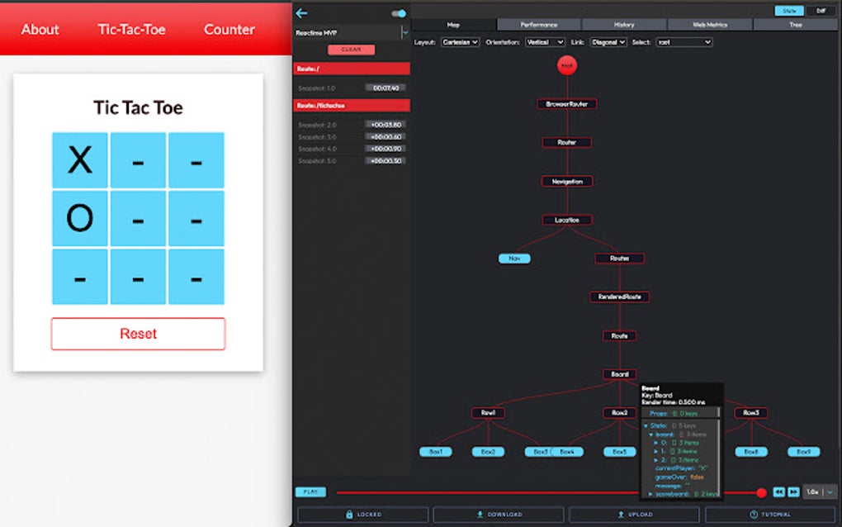Screen dimensions: 842x527
Task: Click the back arrow icon in Reactime
Action: pyautogui.click(x=302, y=13)
